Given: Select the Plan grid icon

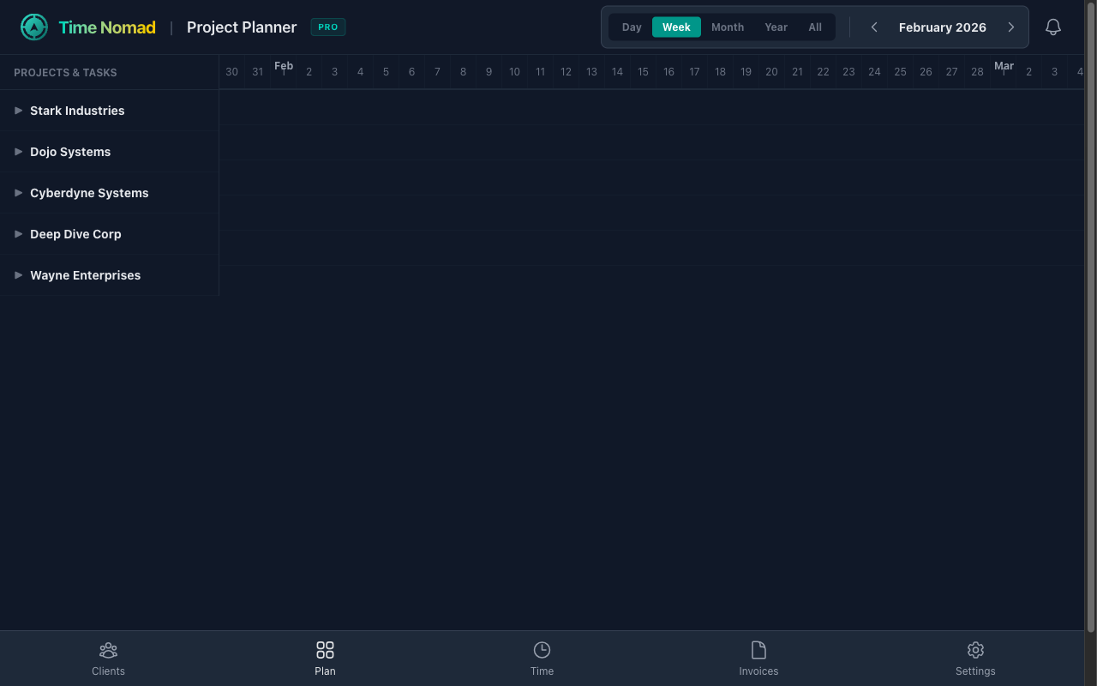Looking at the screenshot, I should pos(325,650).
